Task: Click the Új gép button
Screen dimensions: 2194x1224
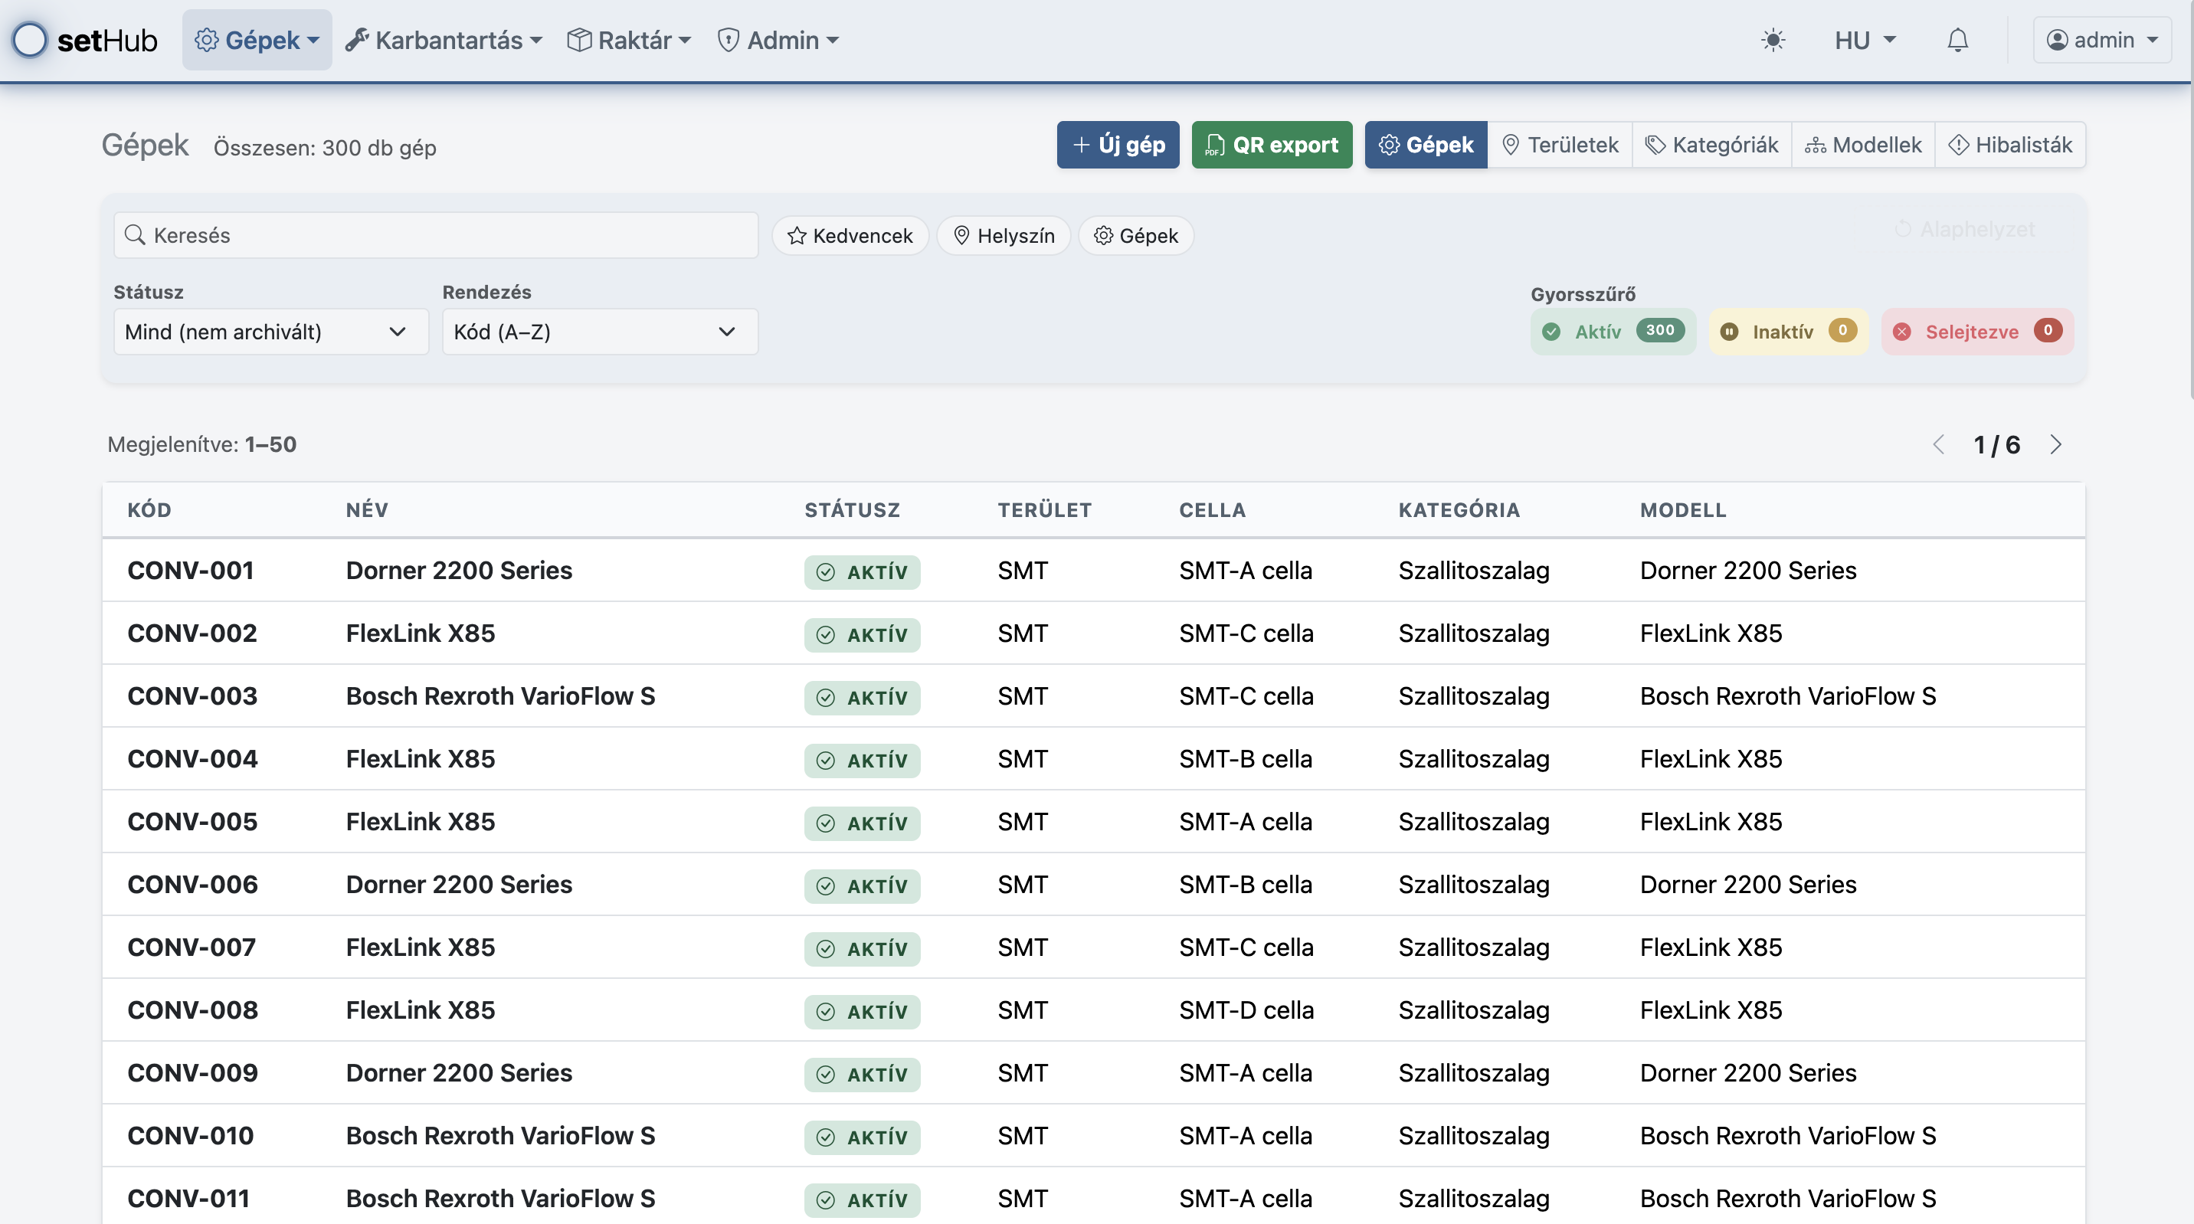Action: pyautogui.click(x=1118, y=145)
